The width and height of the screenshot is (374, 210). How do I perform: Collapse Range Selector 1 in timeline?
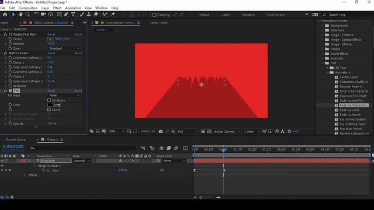pyautogui.click(x=34, y=166)
